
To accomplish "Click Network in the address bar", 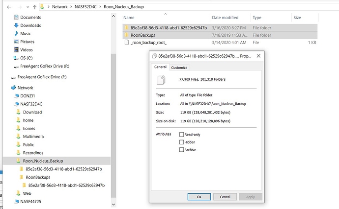I will pyautogui.click(x=59, y=7).
